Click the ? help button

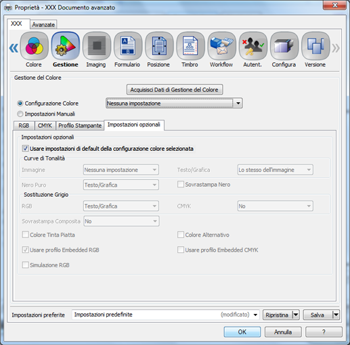324,332
